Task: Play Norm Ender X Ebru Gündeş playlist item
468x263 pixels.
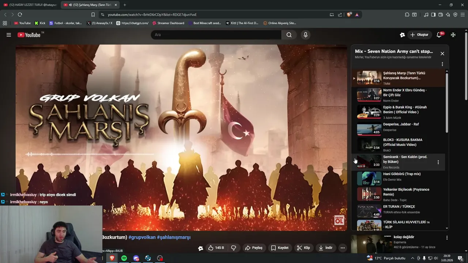Action: [x=398, y=95]
